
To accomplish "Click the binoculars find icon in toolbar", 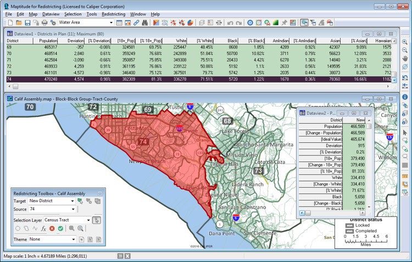I will (145, 23).
